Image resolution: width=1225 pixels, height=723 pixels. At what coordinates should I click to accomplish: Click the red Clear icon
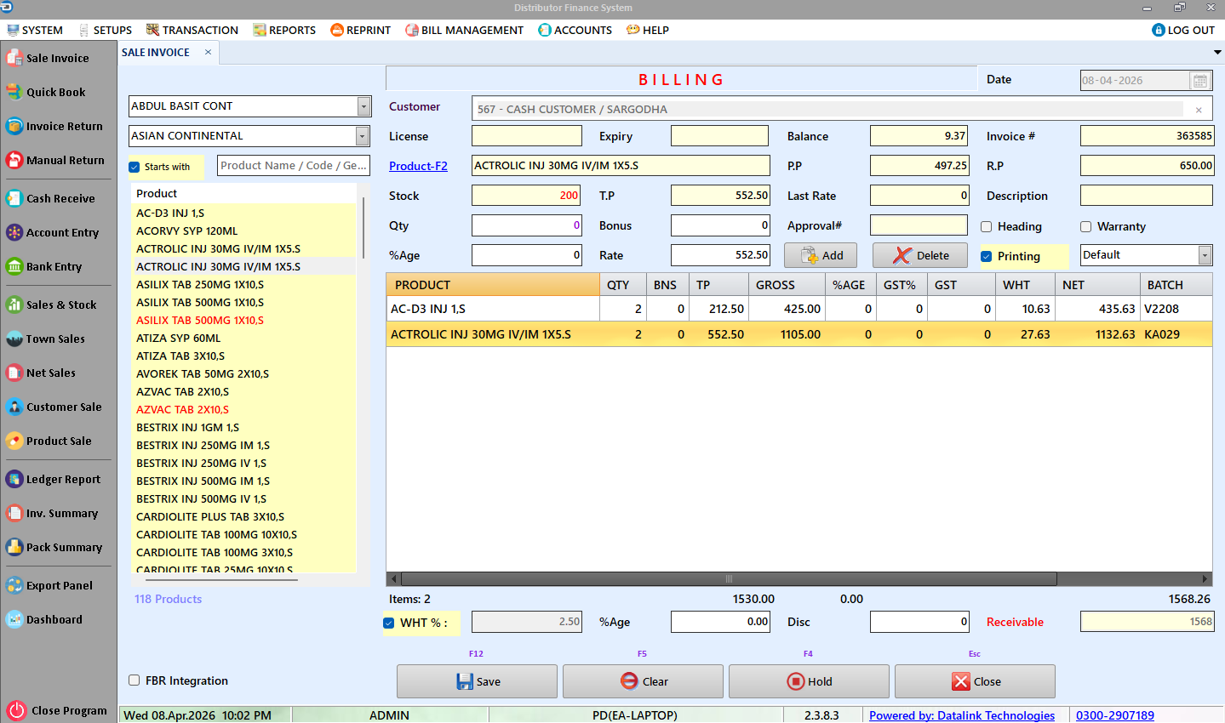(x=629, y=681)
